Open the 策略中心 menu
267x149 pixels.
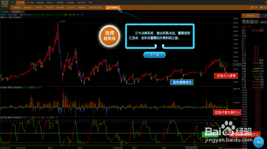50,3
